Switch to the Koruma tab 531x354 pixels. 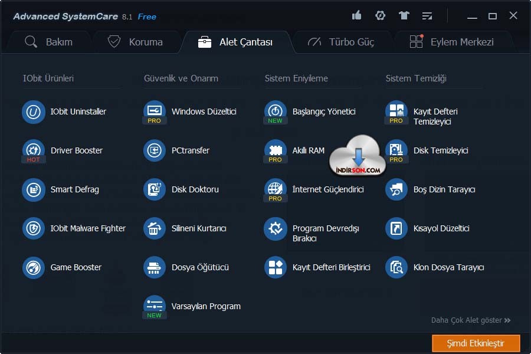[135, 42]
